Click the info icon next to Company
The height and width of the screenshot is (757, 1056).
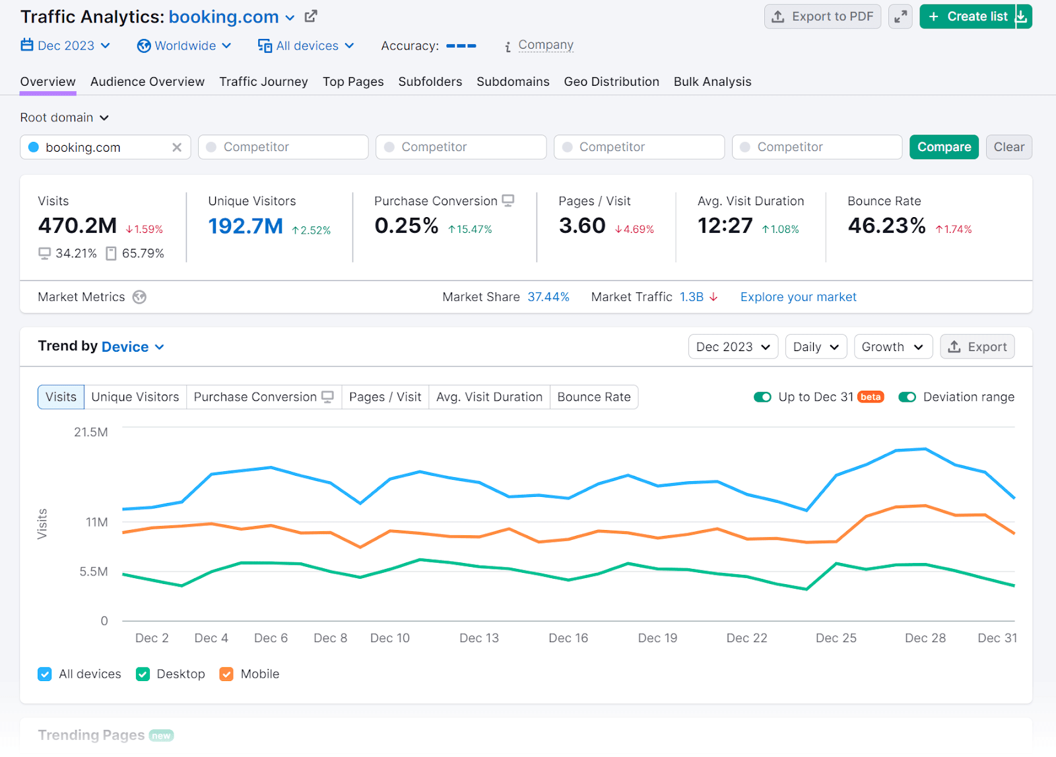[507, 46]
